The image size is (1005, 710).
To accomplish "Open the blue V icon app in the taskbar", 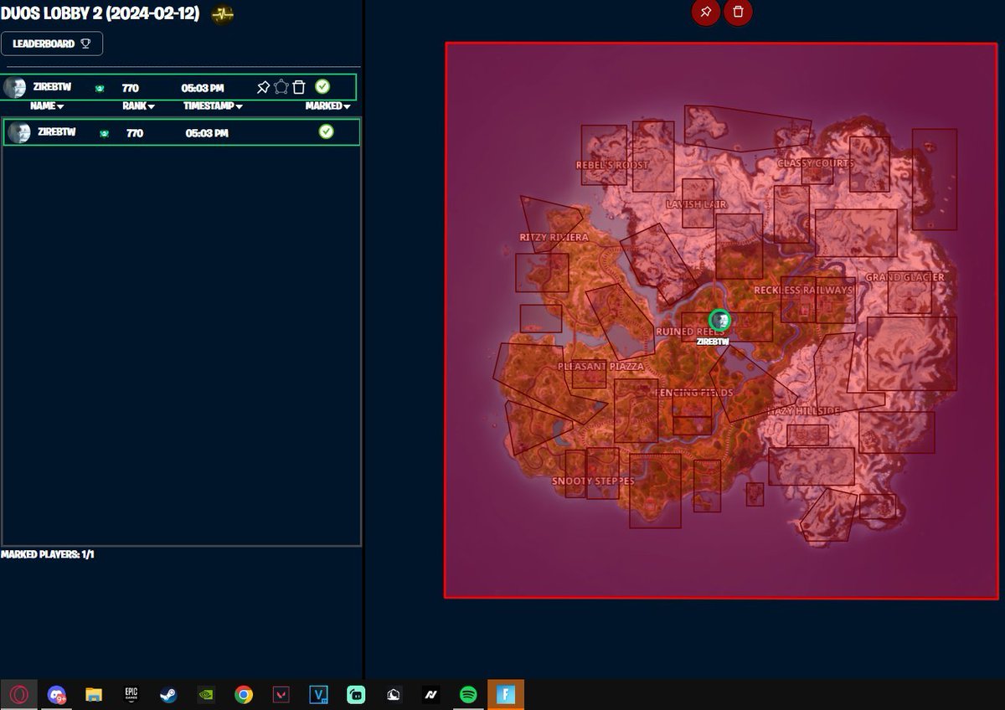I will click(x=318, y=695).
